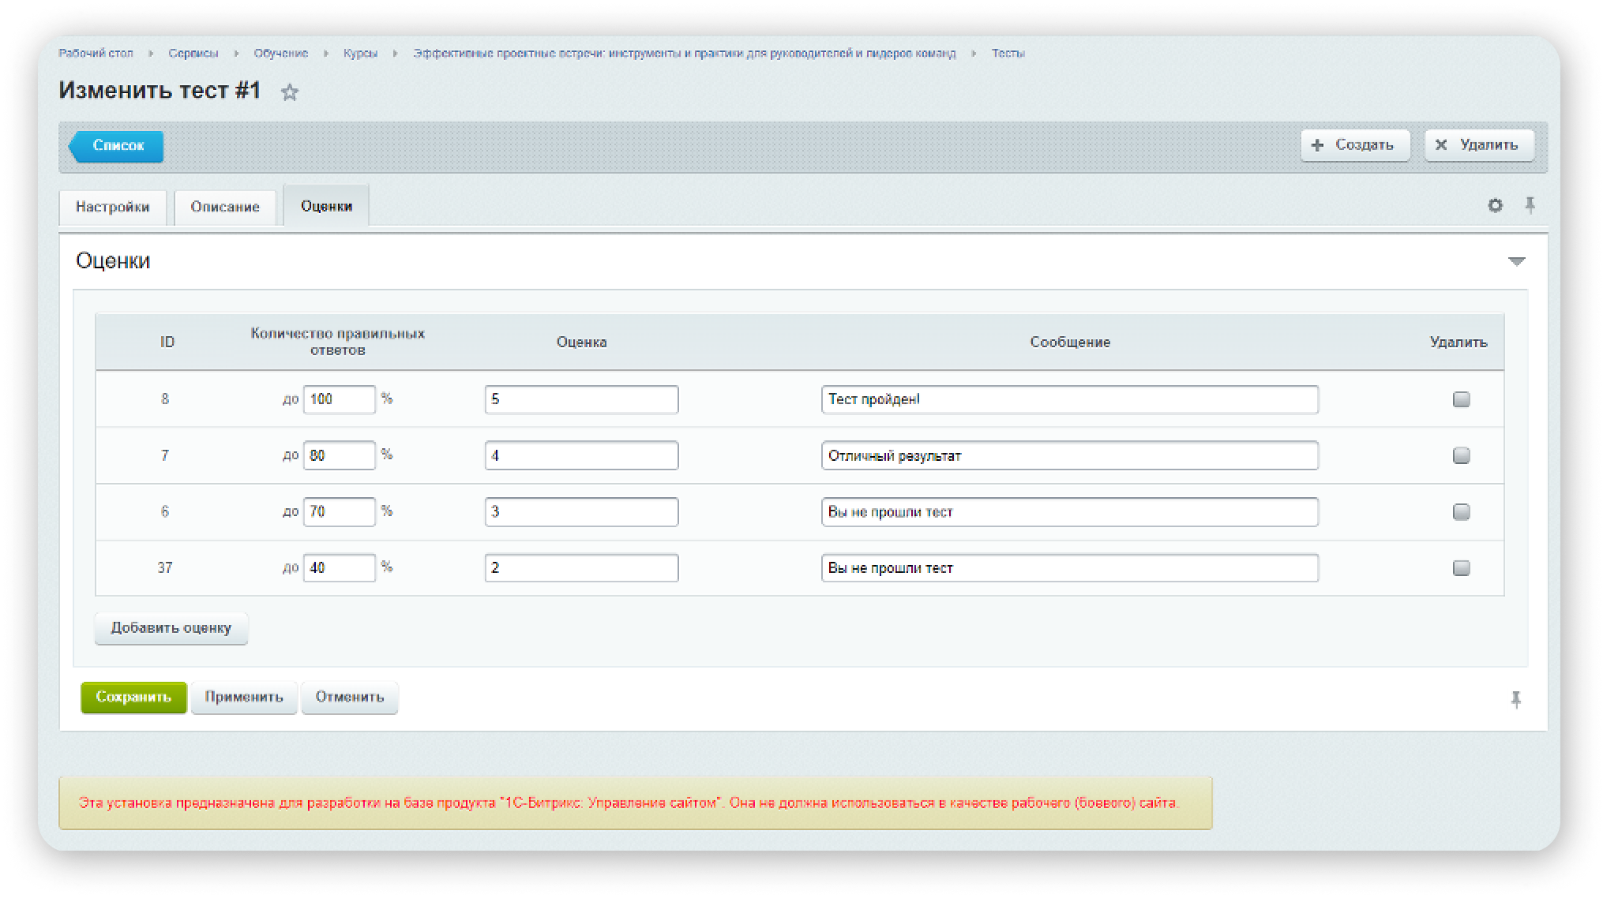
Task: Open the tab settings gear icon
Action: pyautogui.click(x=1495, y=206)
